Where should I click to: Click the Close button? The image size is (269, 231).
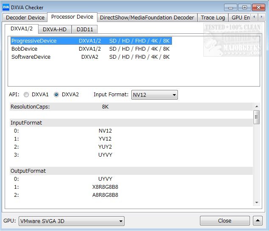[225, 220]
